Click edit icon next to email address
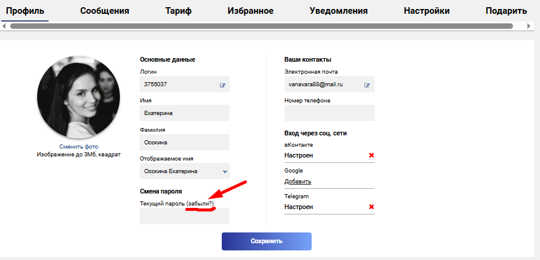Viewport: 540px width, 260px height. [x=367, y=86]
